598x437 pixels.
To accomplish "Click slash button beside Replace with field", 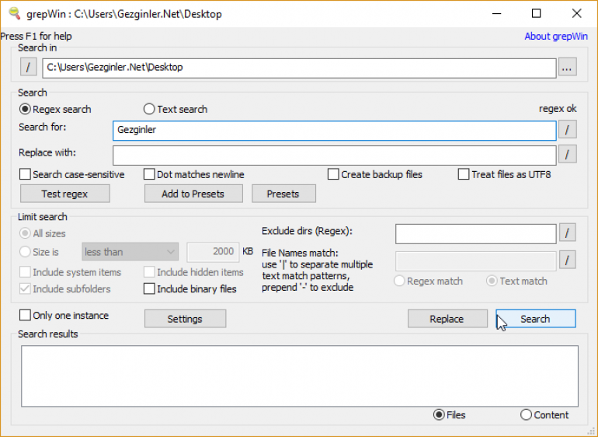I will point(568,154).
